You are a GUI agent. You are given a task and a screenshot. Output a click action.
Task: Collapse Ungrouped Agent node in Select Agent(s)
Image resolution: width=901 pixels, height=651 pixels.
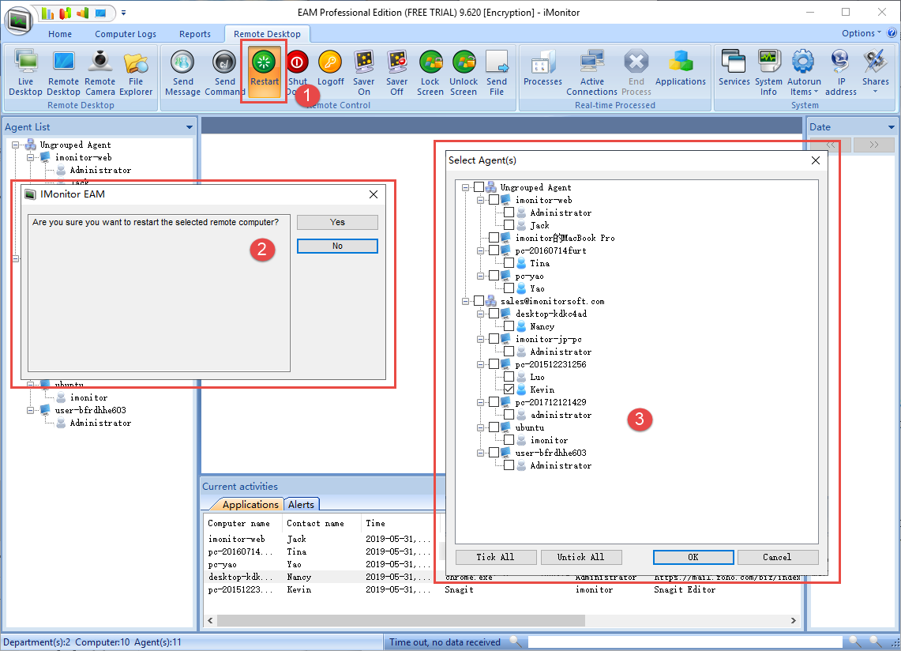click(465, 187)
